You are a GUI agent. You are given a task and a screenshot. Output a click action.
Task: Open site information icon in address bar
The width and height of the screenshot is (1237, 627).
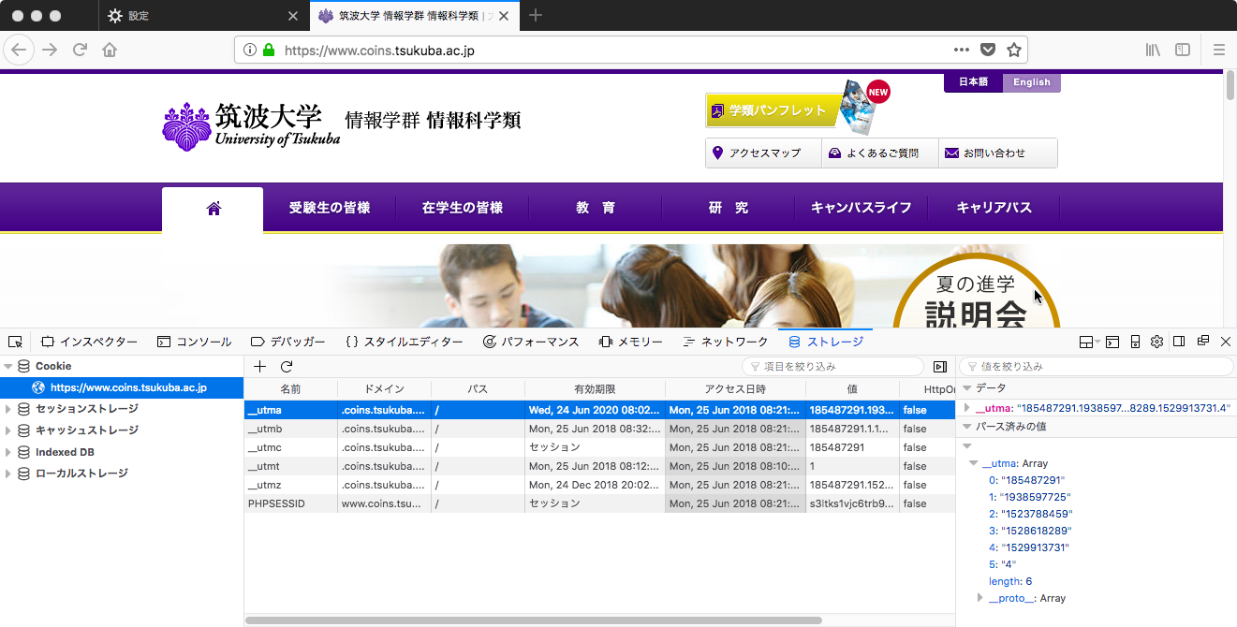(x=249, y=50)
